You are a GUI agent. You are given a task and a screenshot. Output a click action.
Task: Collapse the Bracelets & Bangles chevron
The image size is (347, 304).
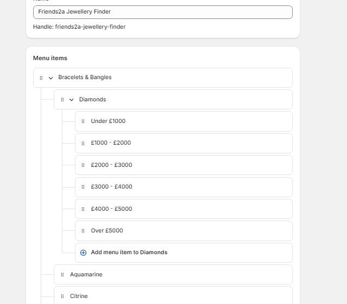click(x=51, y=78)
